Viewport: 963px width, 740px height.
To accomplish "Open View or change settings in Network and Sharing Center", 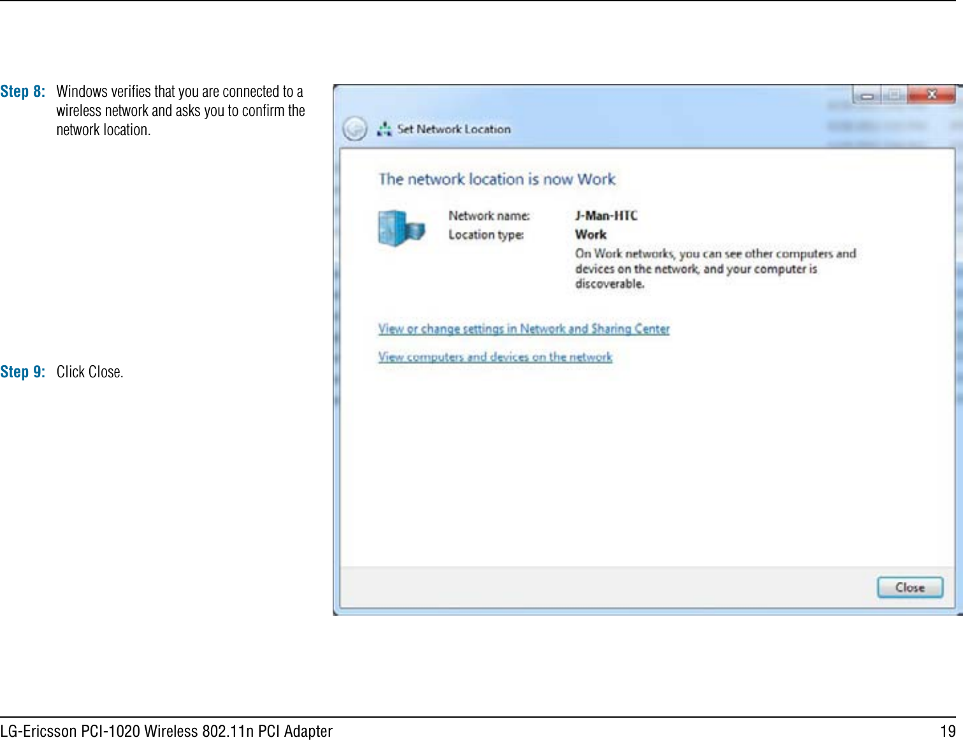I will [524, 329].
